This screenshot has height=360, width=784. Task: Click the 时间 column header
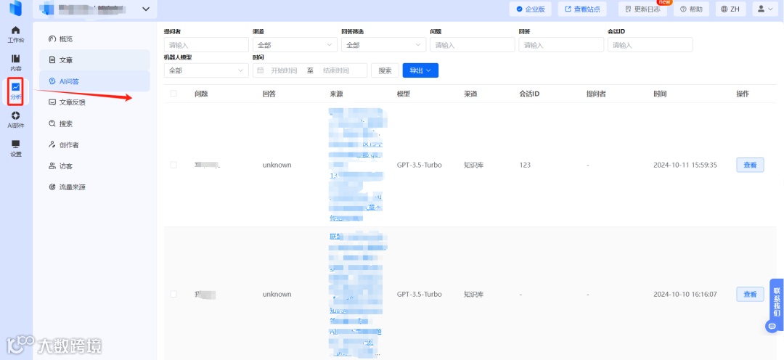coord(660,94)
